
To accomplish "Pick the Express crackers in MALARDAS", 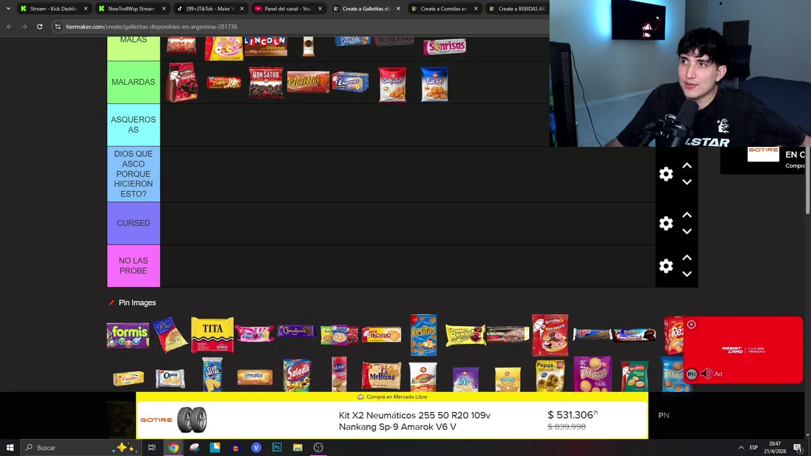I will coord(350,82).
